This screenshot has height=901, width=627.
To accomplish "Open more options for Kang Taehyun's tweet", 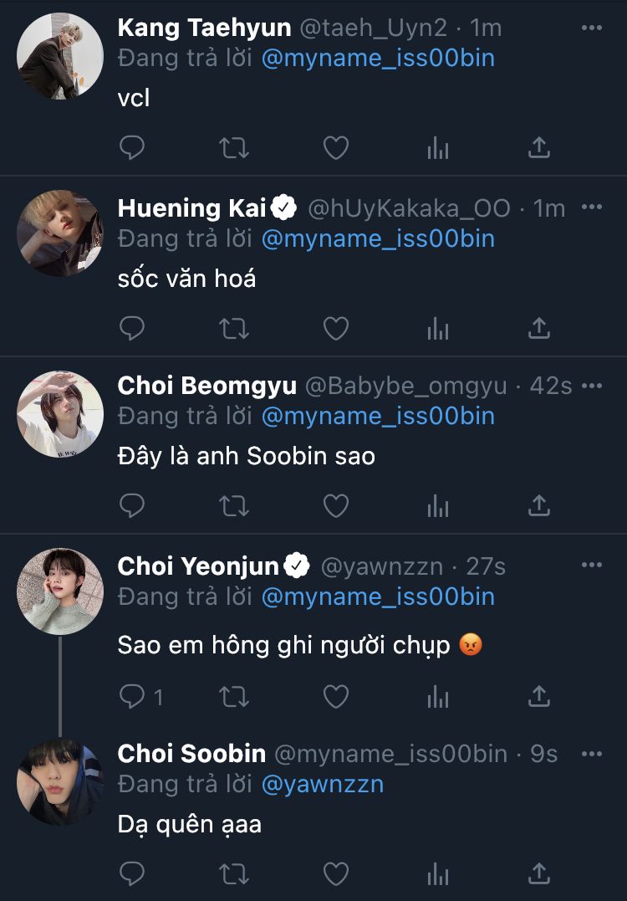I will [x=591, y=28].
